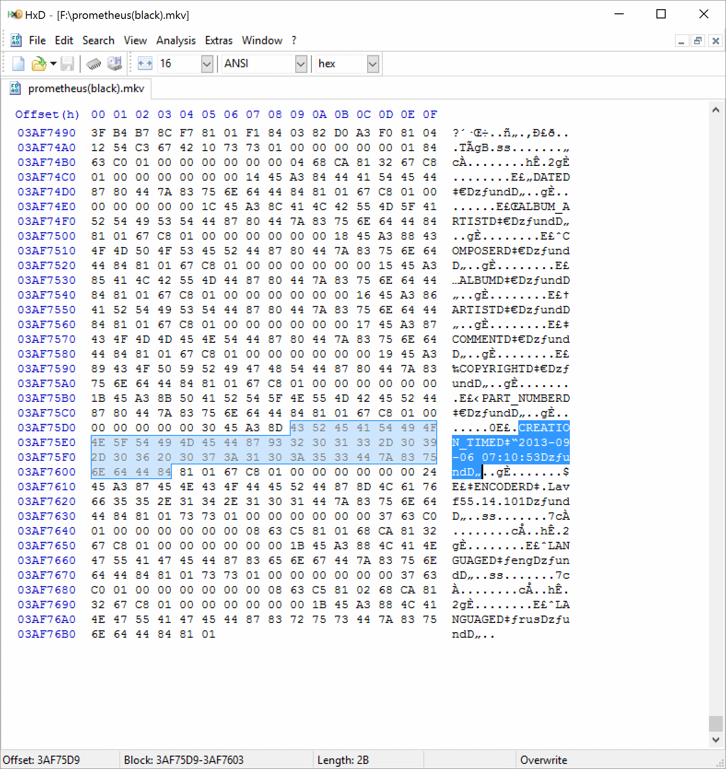Open the hex offset base dropdown
This screenshot has height=769, width=726.
[373, 64]
